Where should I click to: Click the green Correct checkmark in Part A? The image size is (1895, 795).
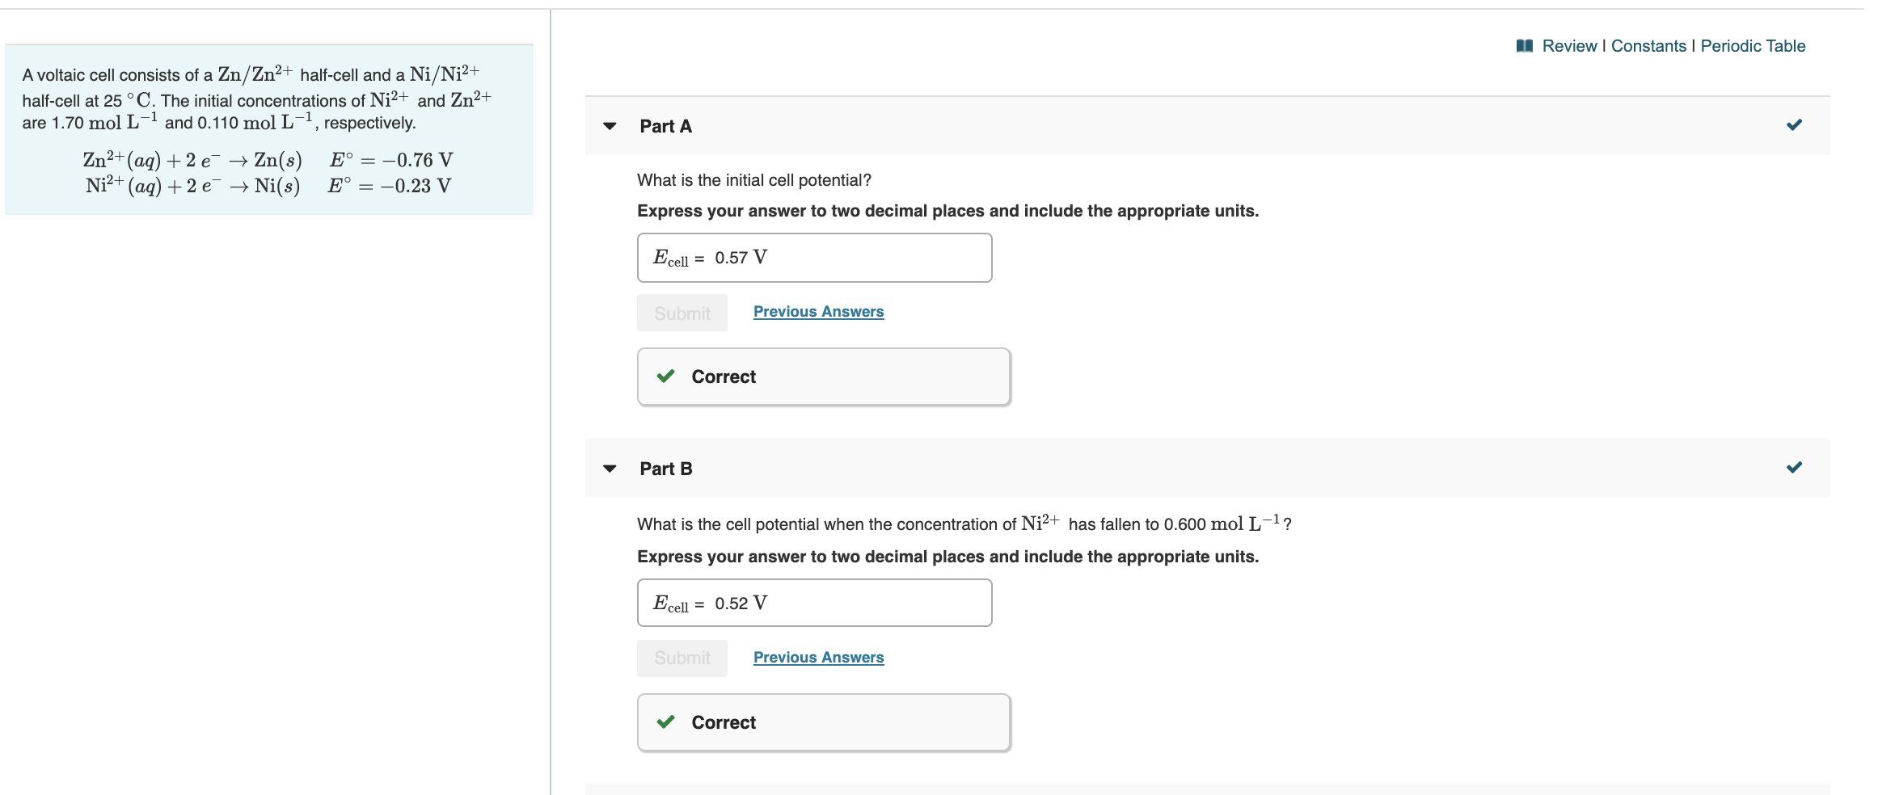coord(665,376)
